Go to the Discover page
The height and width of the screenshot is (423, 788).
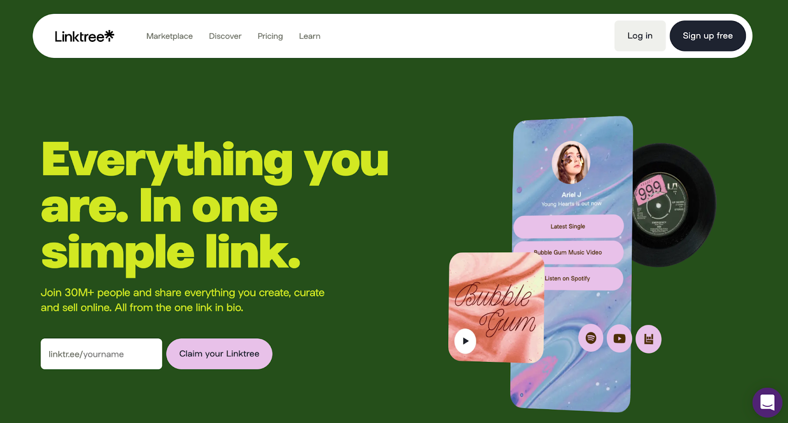(x=225, y=36)
